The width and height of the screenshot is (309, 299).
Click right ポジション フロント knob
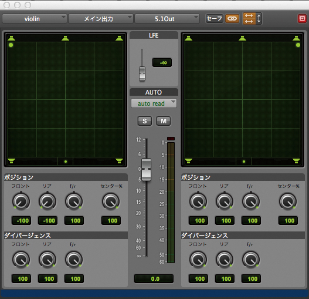pyautogui.click(x=198, y=201)
